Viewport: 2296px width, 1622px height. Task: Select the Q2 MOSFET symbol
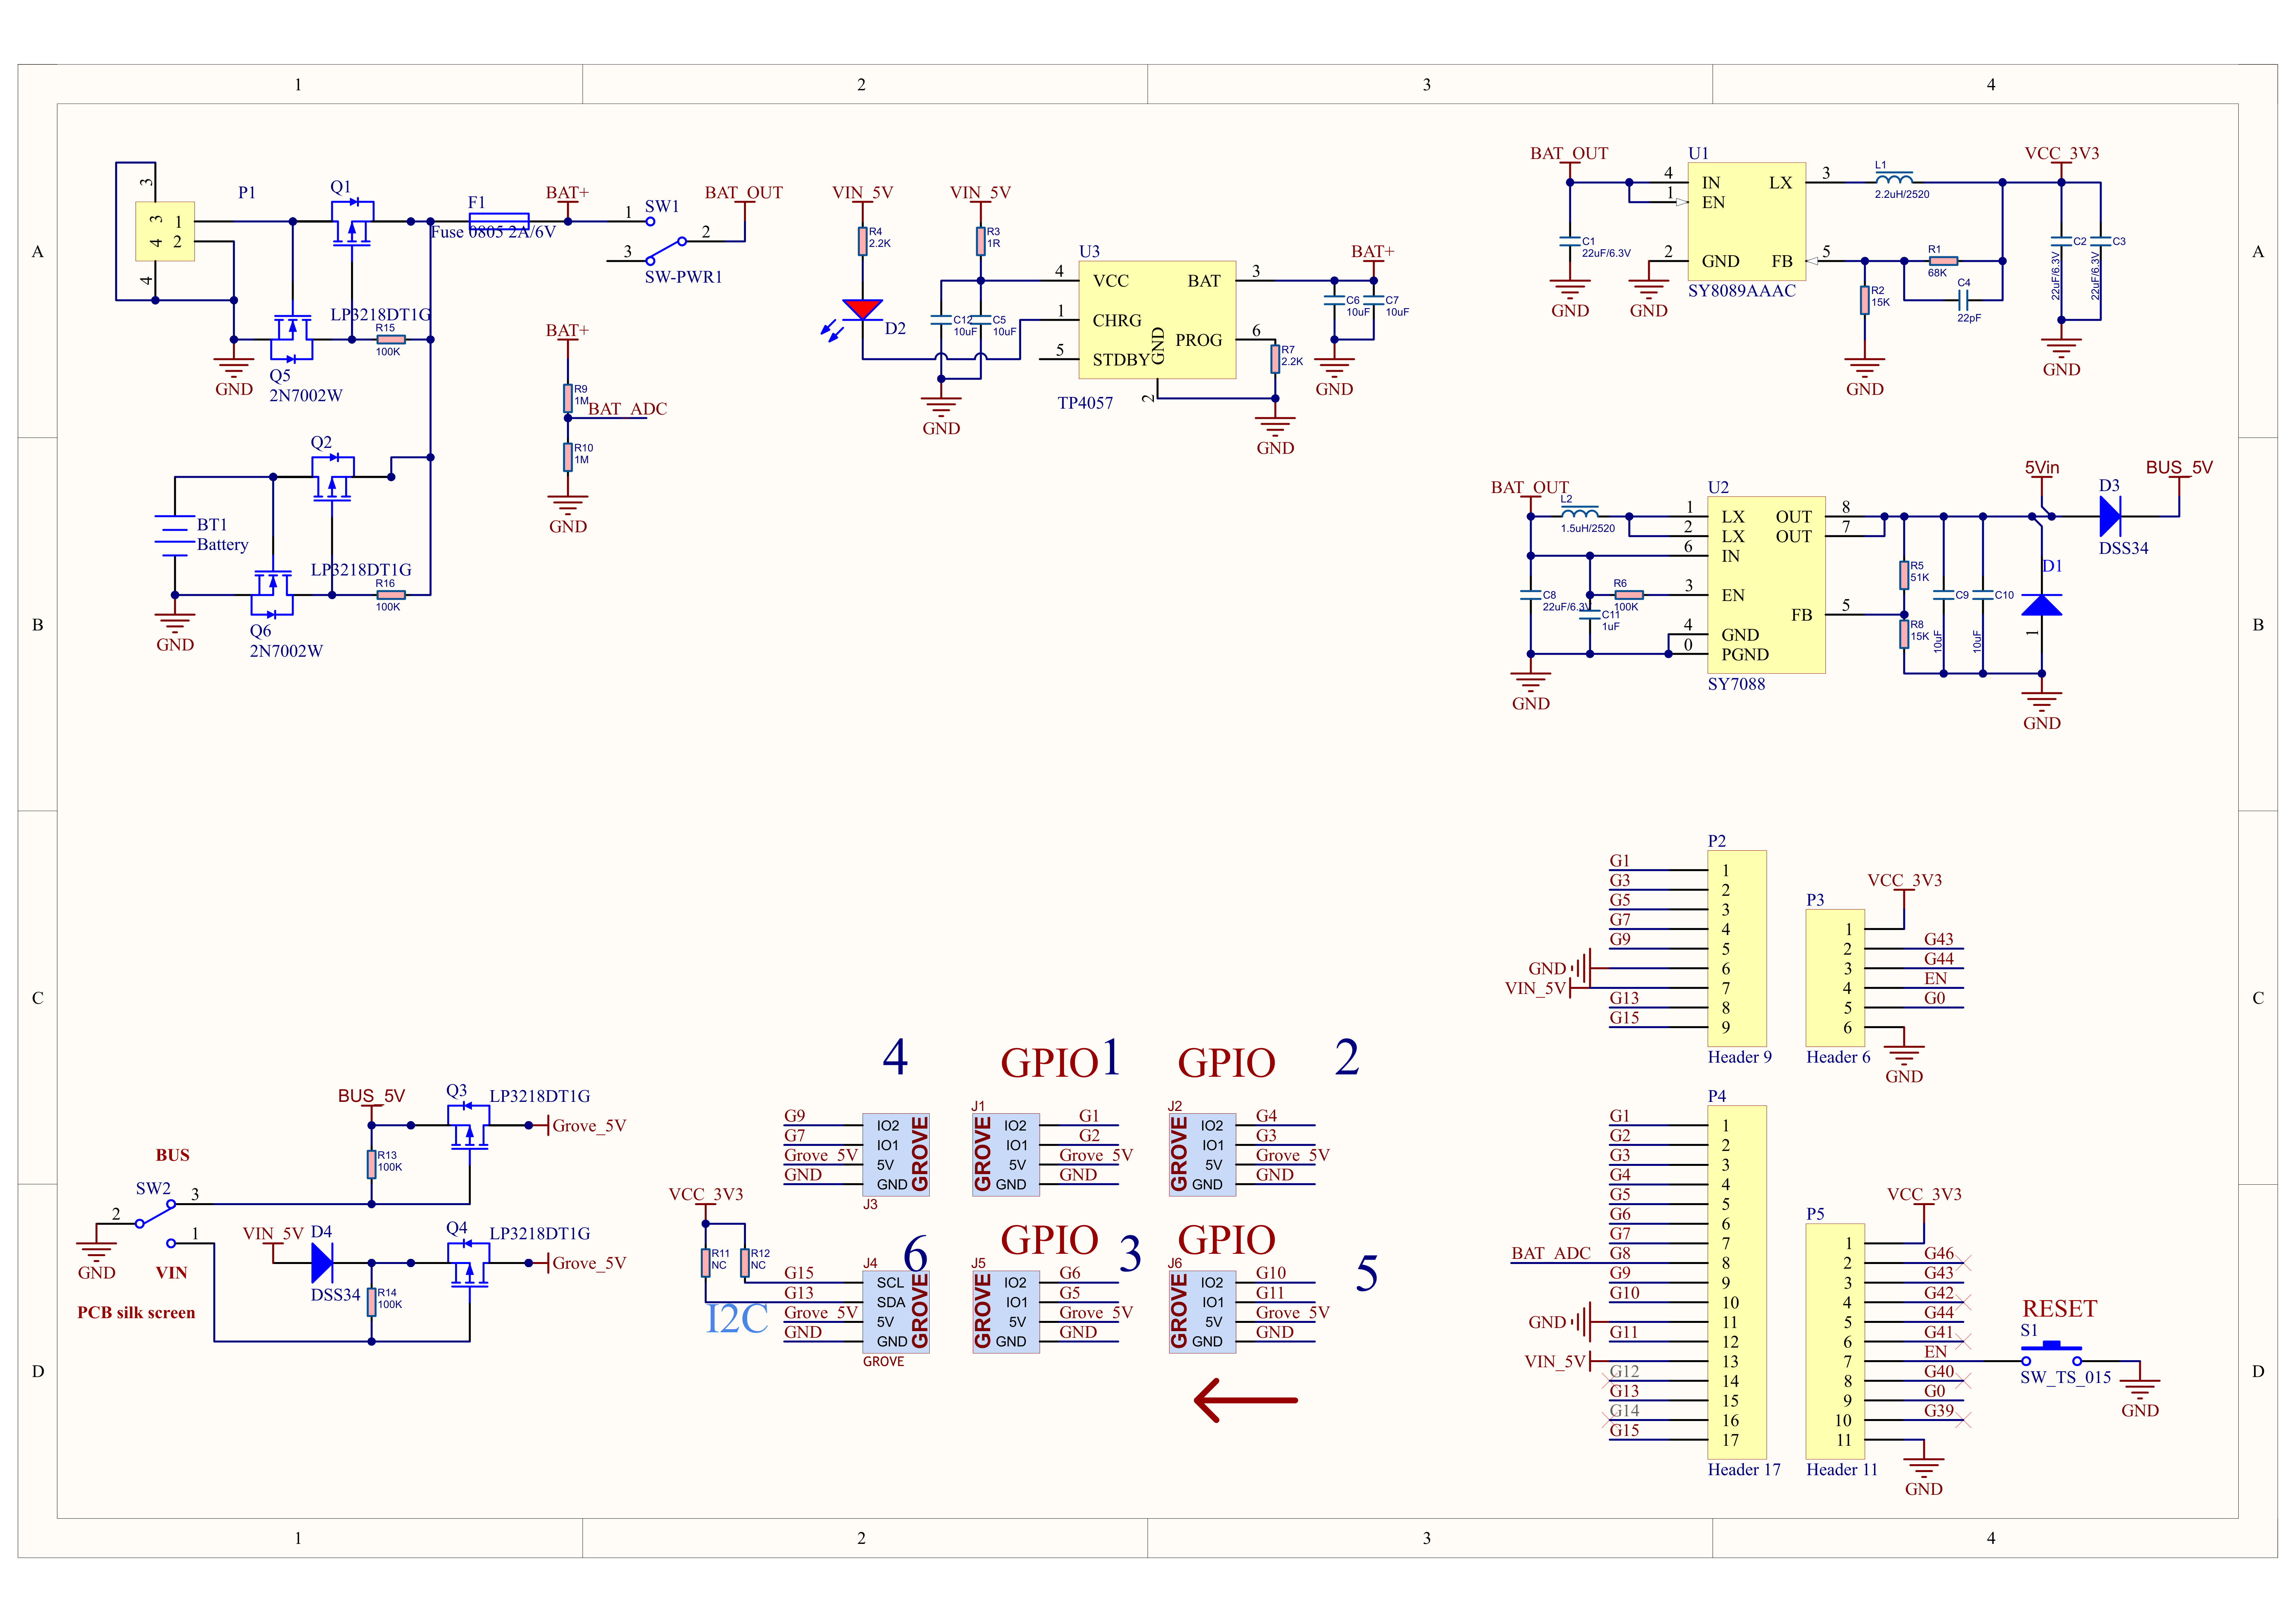click(x=332, y=478)
